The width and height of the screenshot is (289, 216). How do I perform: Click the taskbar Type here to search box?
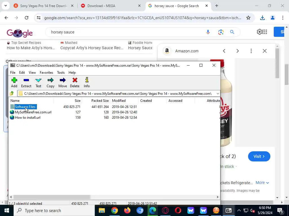(x=54, y=210)
